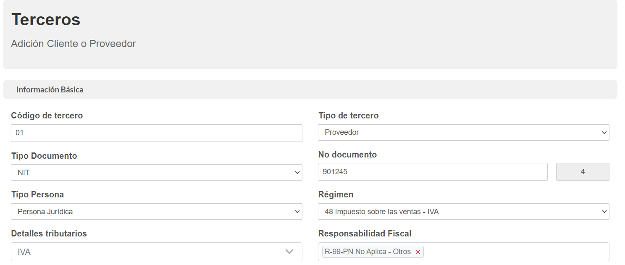Expand the Régimen dropdown list
The image size is (625, 265).
click(x=464, y=212)
